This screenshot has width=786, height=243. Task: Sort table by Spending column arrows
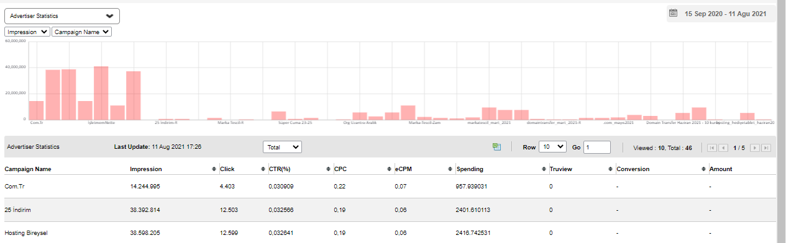543,169
